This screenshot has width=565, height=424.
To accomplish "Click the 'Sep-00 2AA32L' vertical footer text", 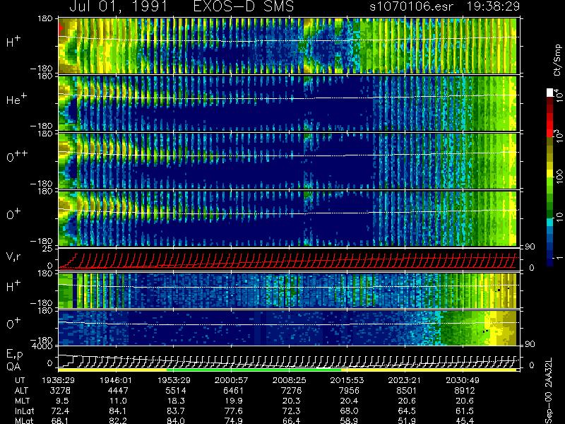I will pyautogui.click(x=548, y=391).
